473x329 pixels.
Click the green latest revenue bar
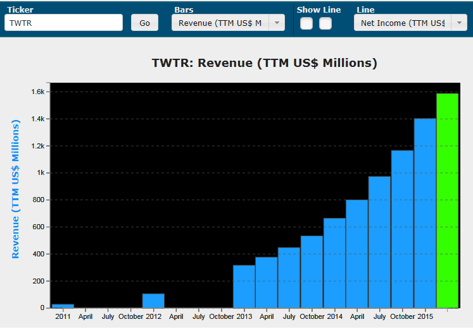coord(448,201)
